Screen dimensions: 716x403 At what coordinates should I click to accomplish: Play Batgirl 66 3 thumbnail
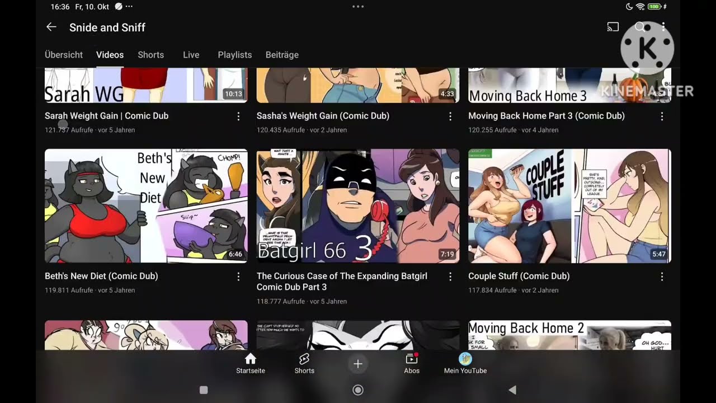click(358, 206)
